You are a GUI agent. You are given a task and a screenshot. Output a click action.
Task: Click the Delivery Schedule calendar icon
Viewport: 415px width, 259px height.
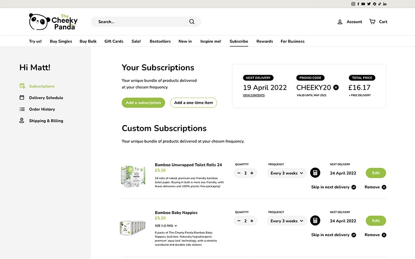tap(22, 98)
